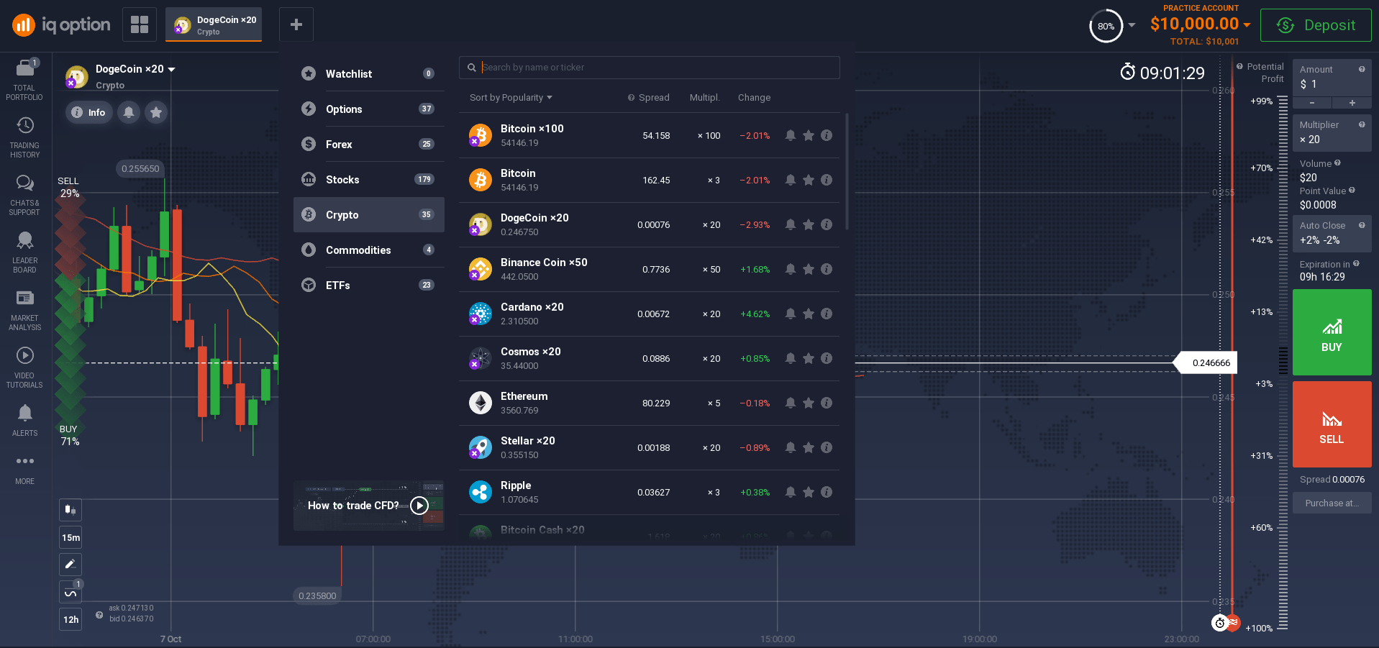Open Options category

[368, 109]
